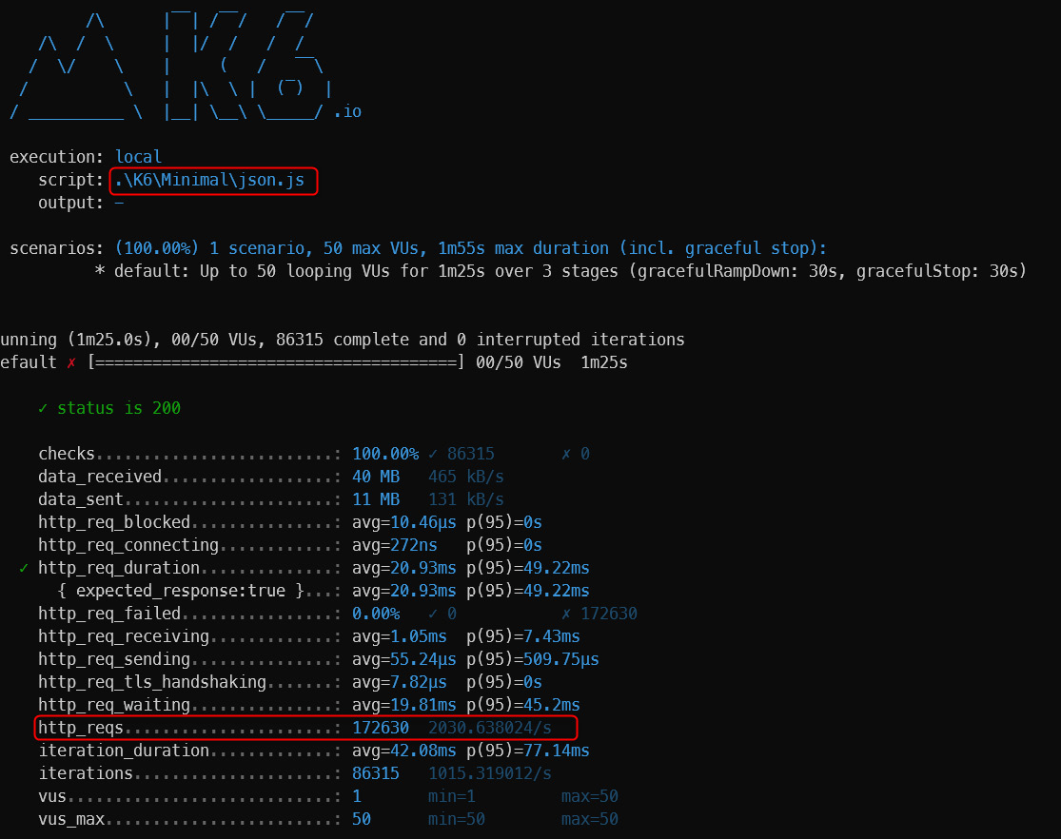Click the expected_response:true sub-metric label
The image size is (1061, 839).
tap(181, 591)
